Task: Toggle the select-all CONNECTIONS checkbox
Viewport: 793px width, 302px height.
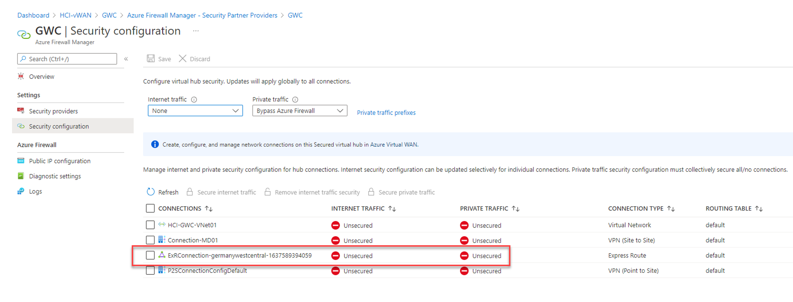Action: click(150, 208)
